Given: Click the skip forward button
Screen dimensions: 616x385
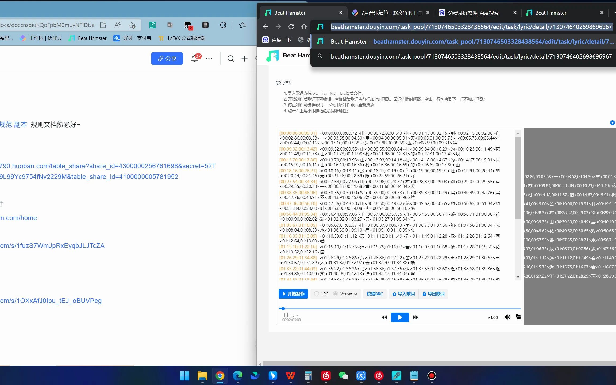Looking at the screenshot, I should pyautogui.click(x=415, y=317).
